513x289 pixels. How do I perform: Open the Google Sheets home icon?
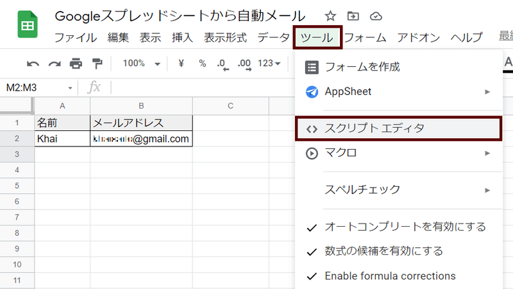pyautogui.click(x=28, y=24)
